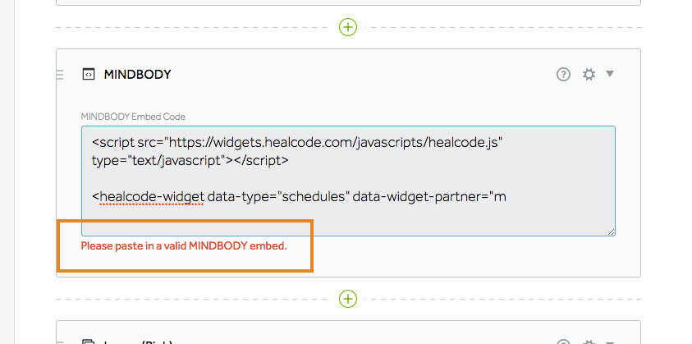
Task: Open settings gear of the block below MINDBODY
Action: pos(589,342)
